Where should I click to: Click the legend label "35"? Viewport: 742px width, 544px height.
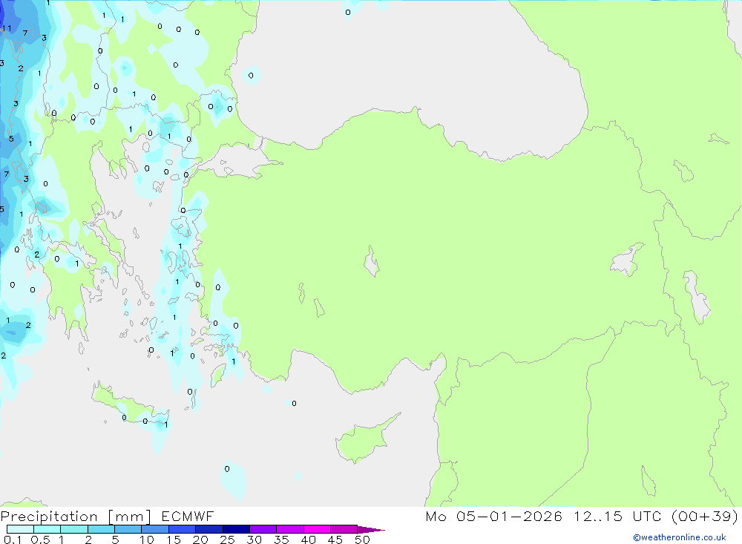(x=281, y=540)
